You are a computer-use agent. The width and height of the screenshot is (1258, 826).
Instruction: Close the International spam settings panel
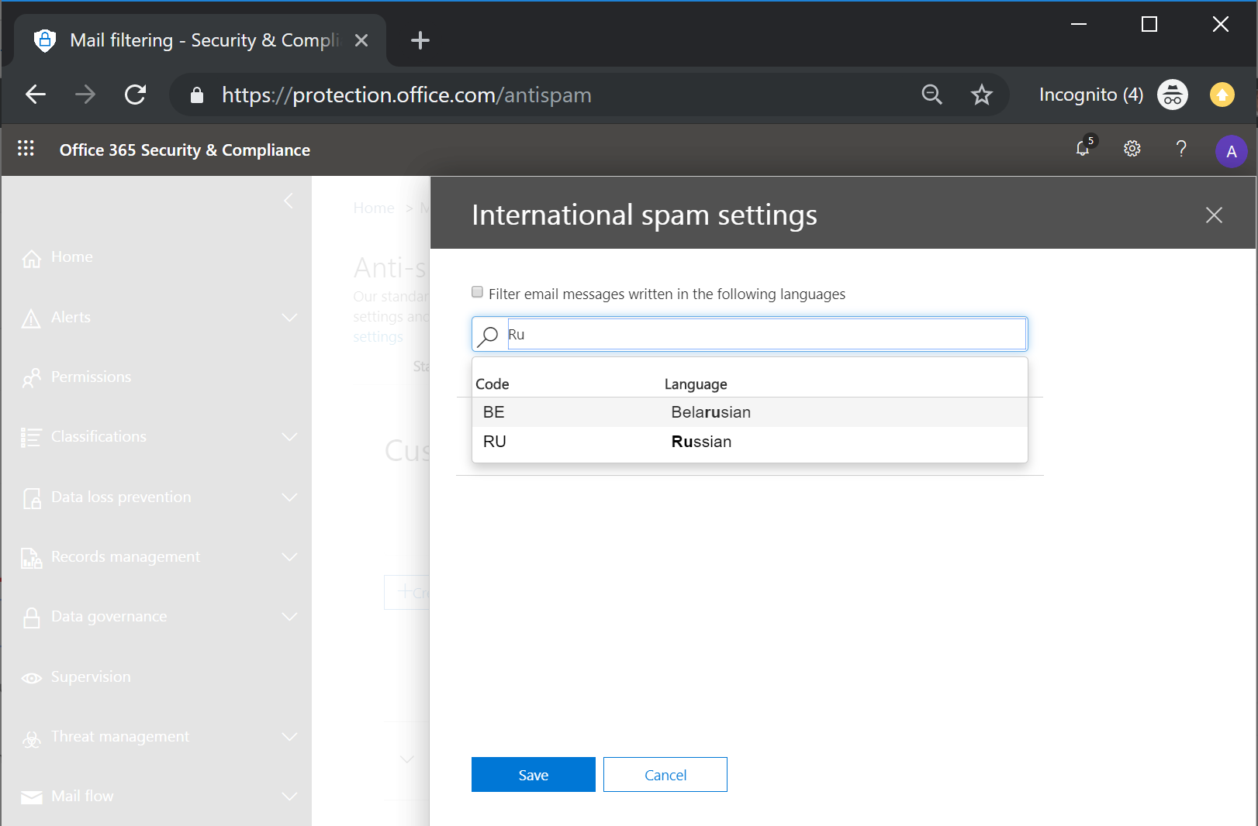pos(1214,215)
